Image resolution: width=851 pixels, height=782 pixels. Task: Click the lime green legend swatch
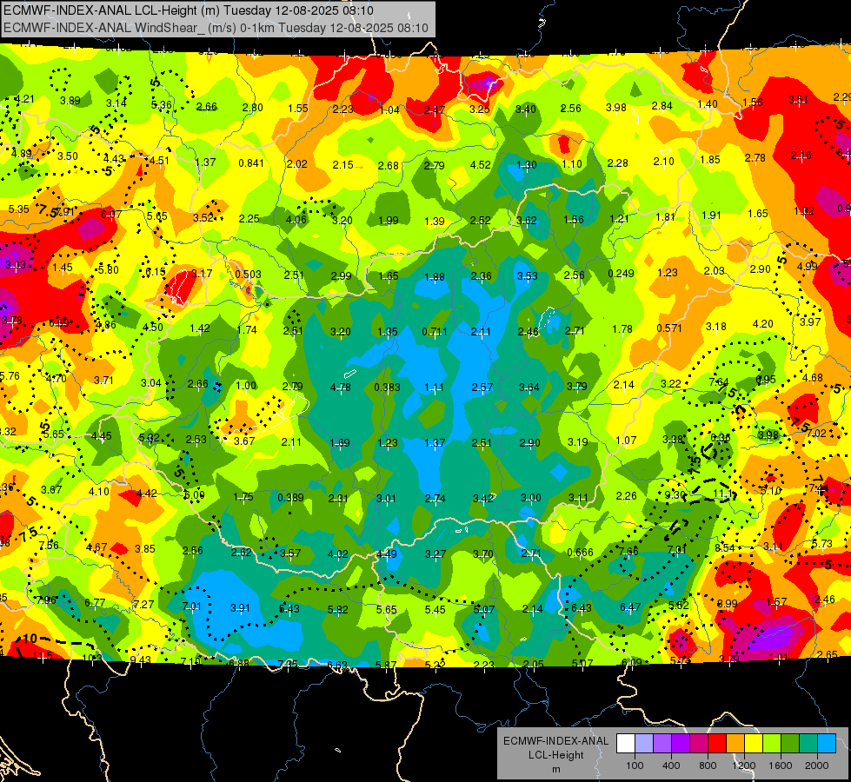(772, 743)
